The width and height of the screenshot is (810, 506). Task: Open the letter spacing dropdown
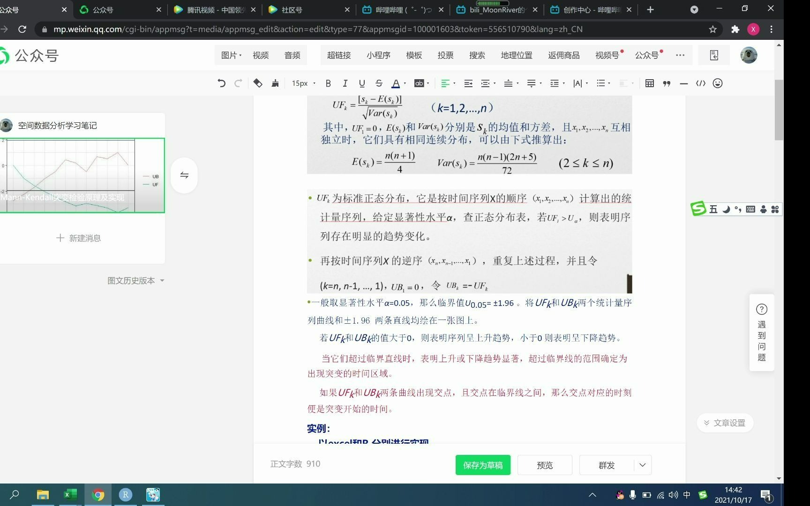pos(580,83)
